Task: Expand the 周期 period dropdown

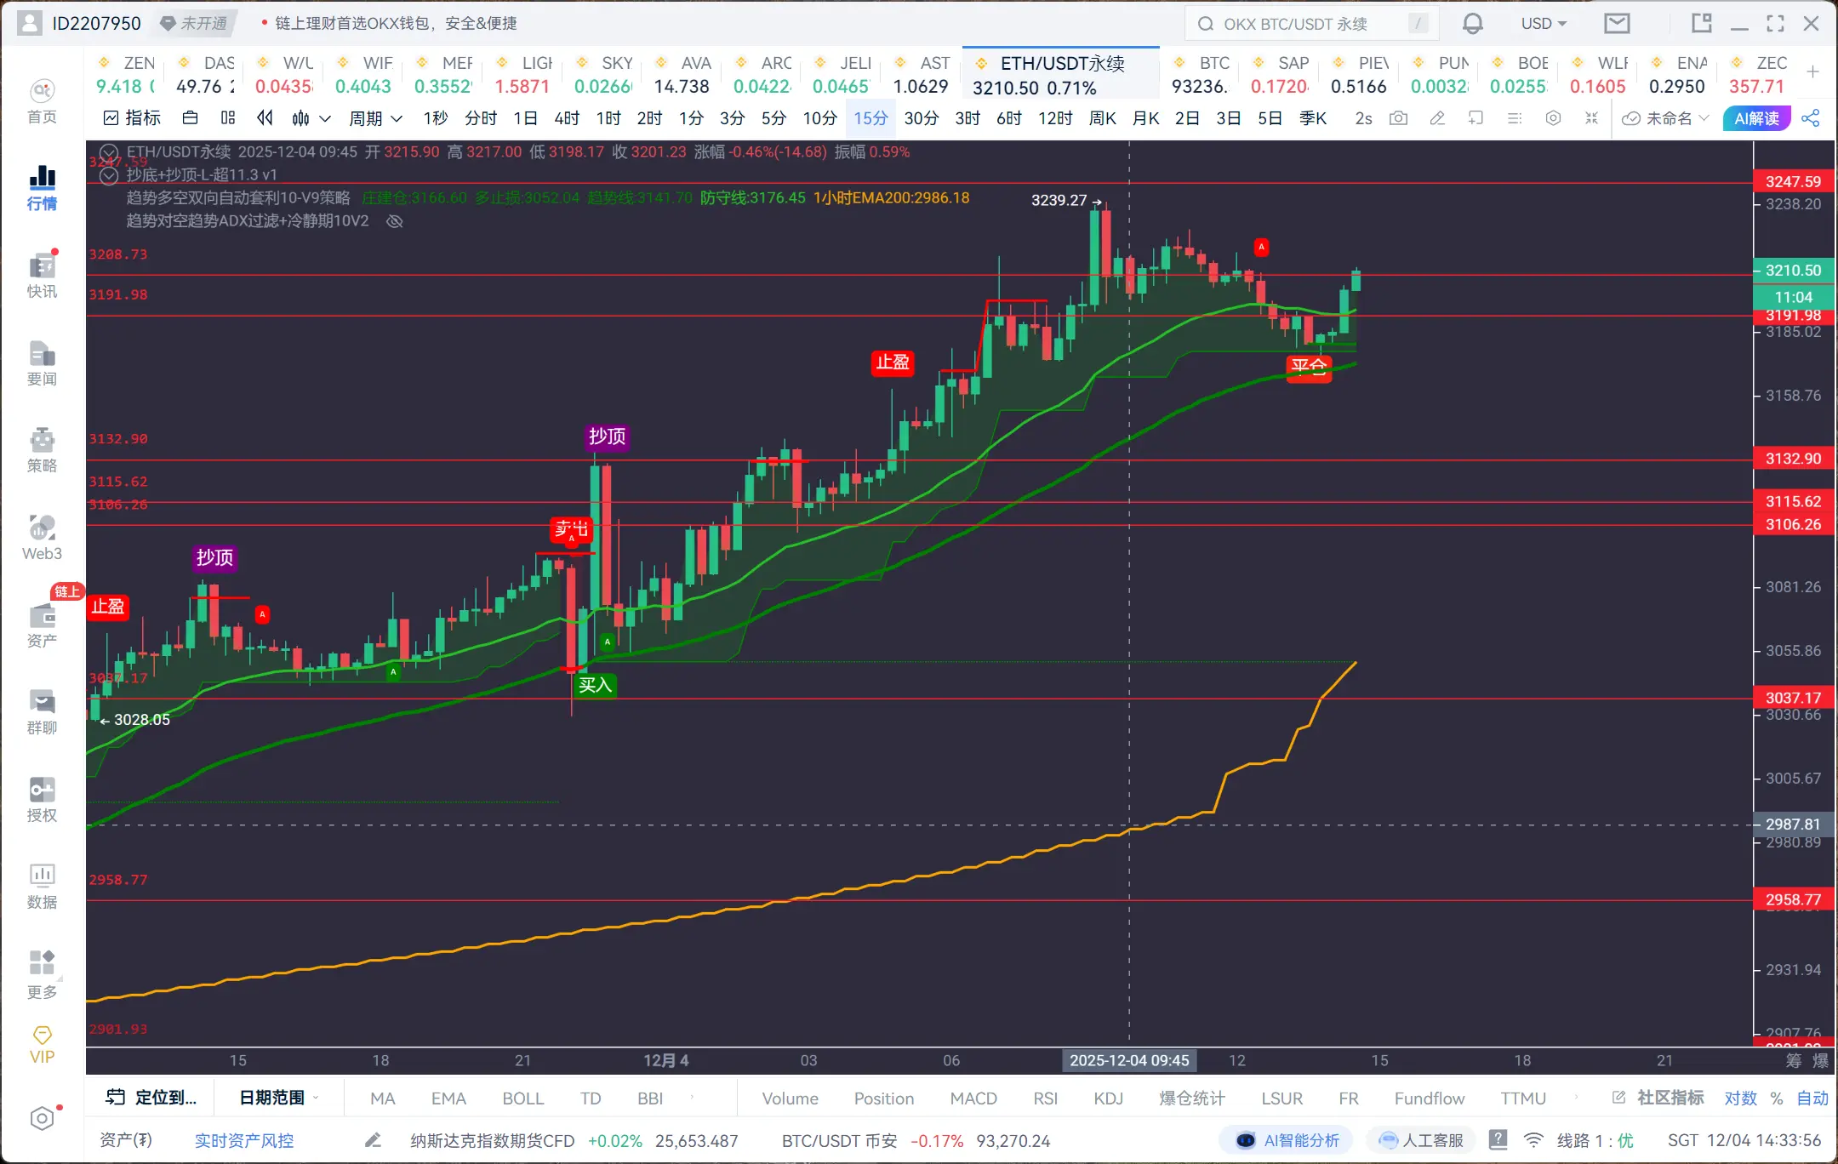Action: [375, 118]
